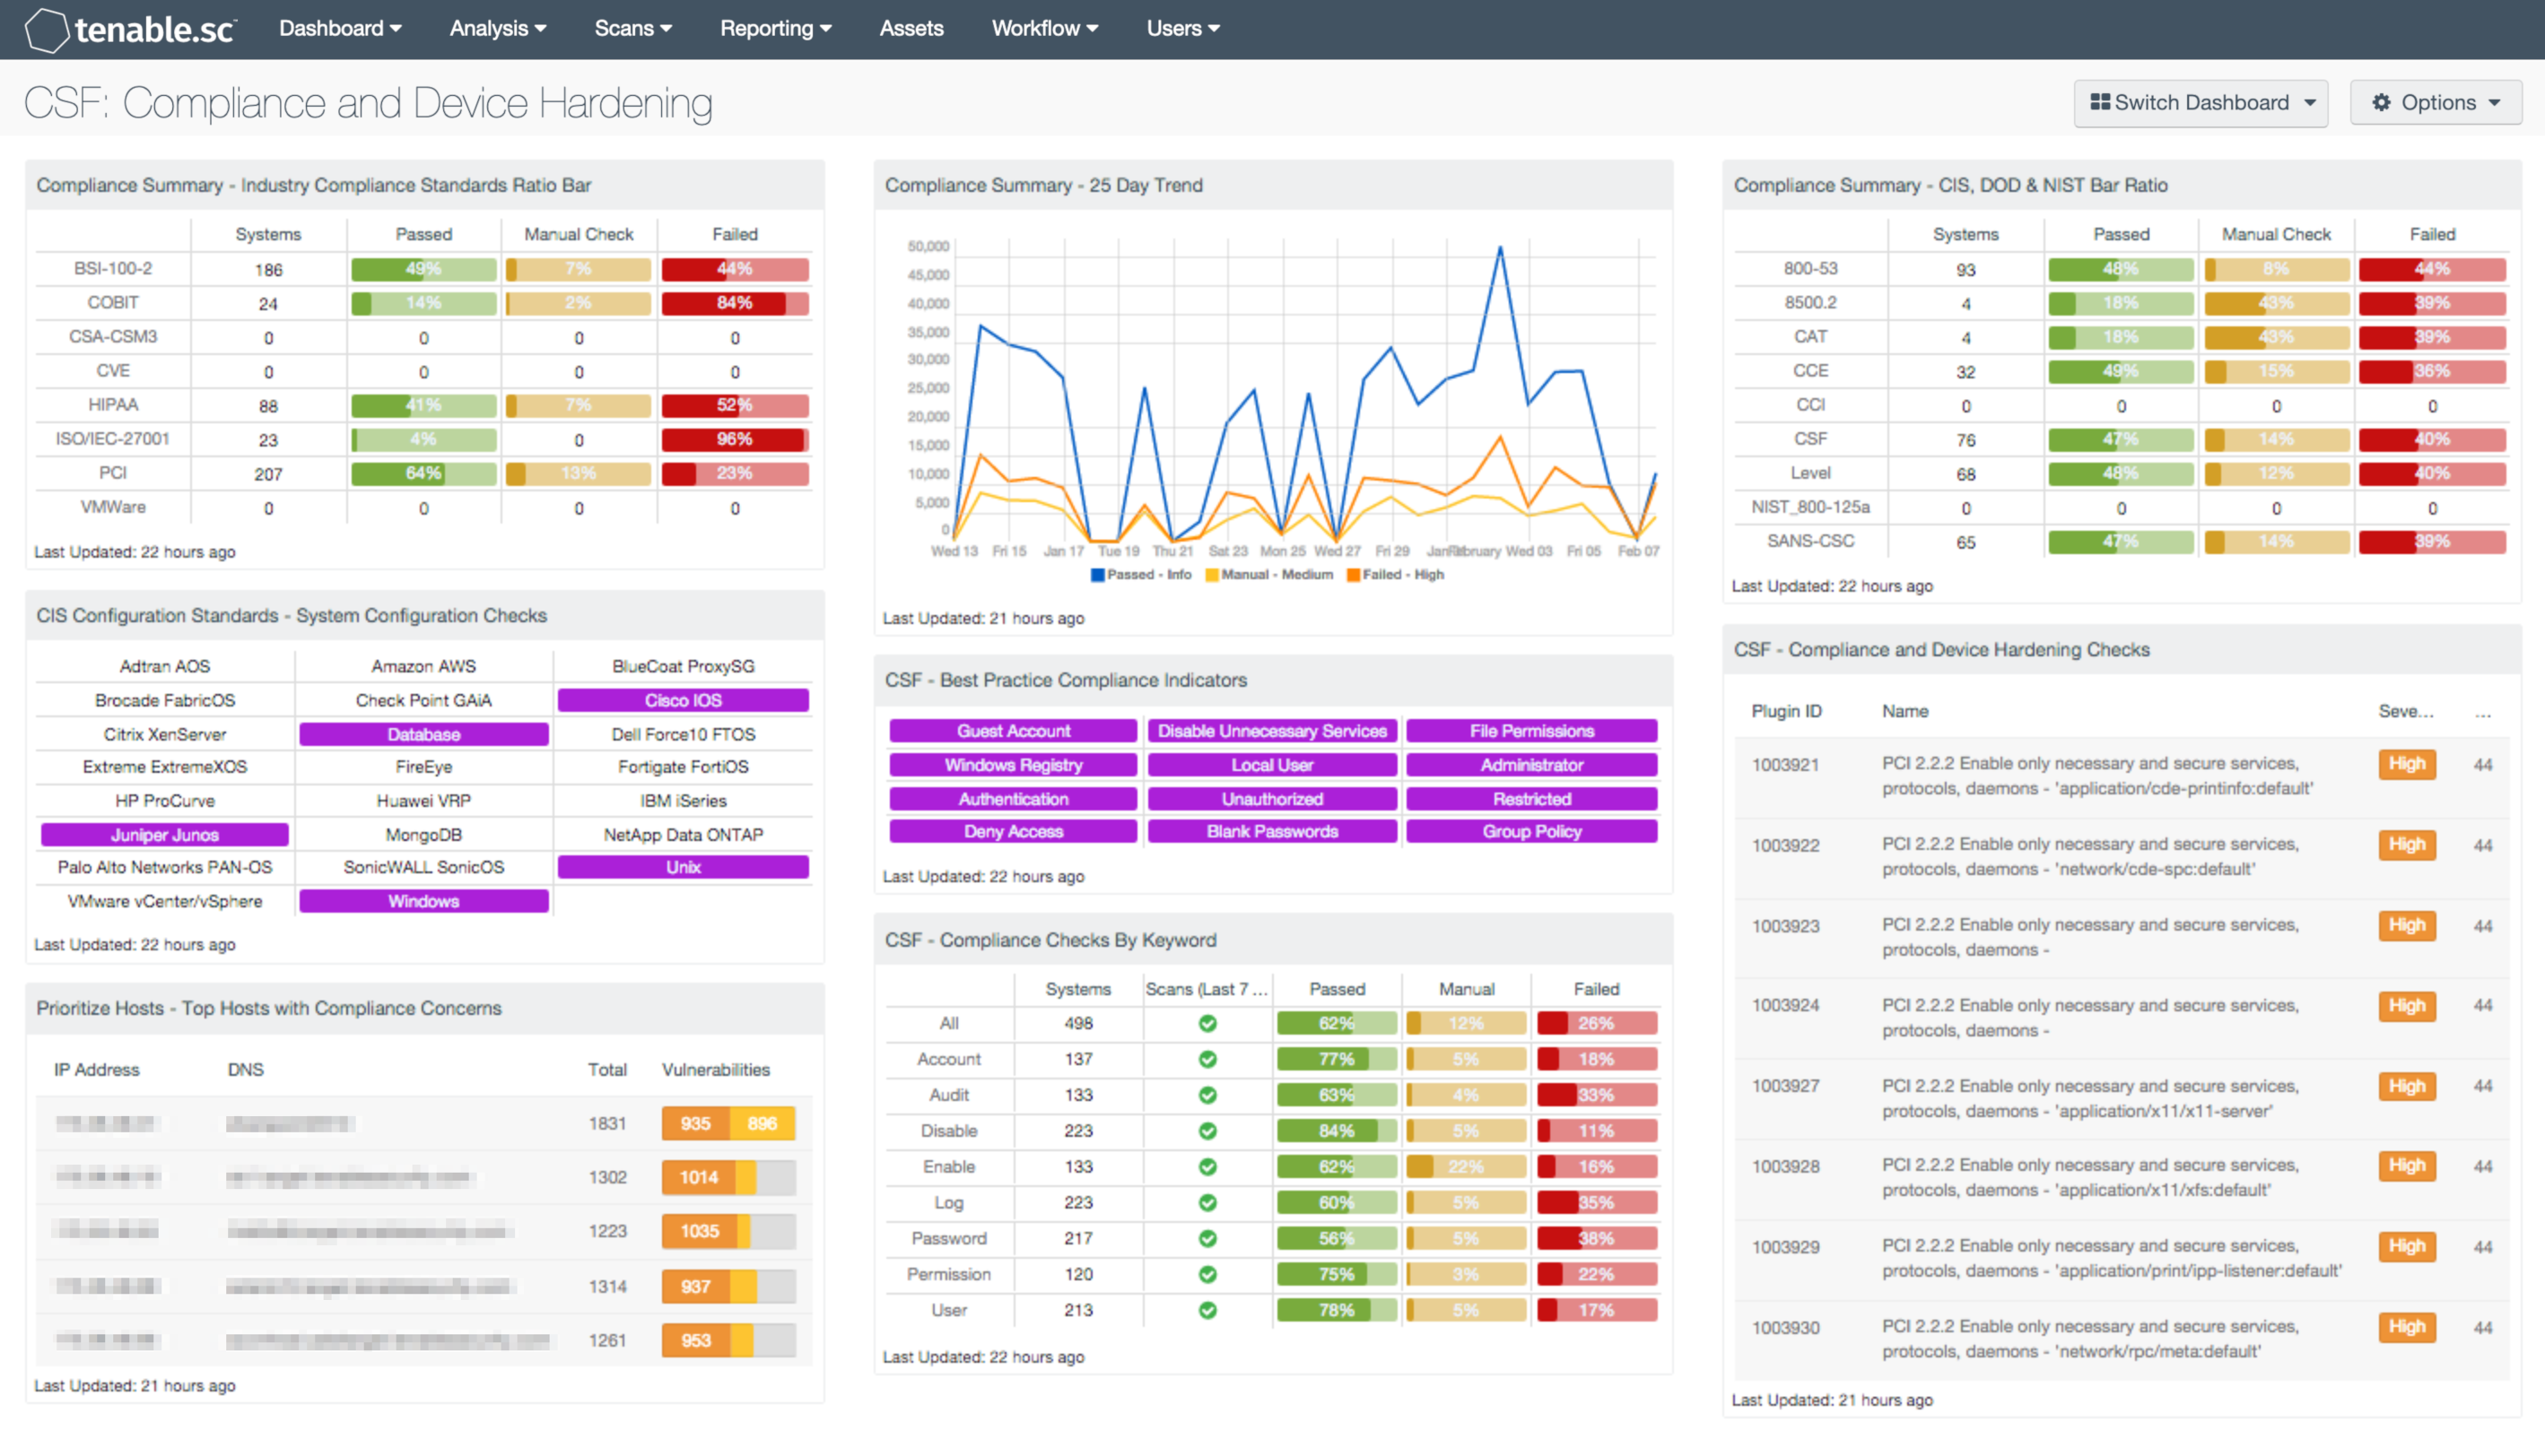Viewport: 2545px width, 1456px height.
Task: Click the Severity column header
Action: pos(2405,711)
